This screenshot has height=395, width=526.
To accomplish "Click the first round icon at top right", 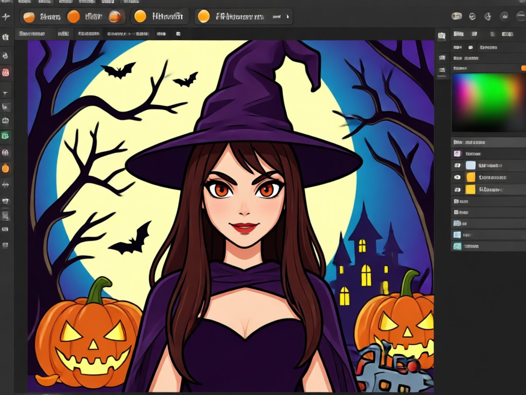I will pyautogui.click(x=457, y=16).
